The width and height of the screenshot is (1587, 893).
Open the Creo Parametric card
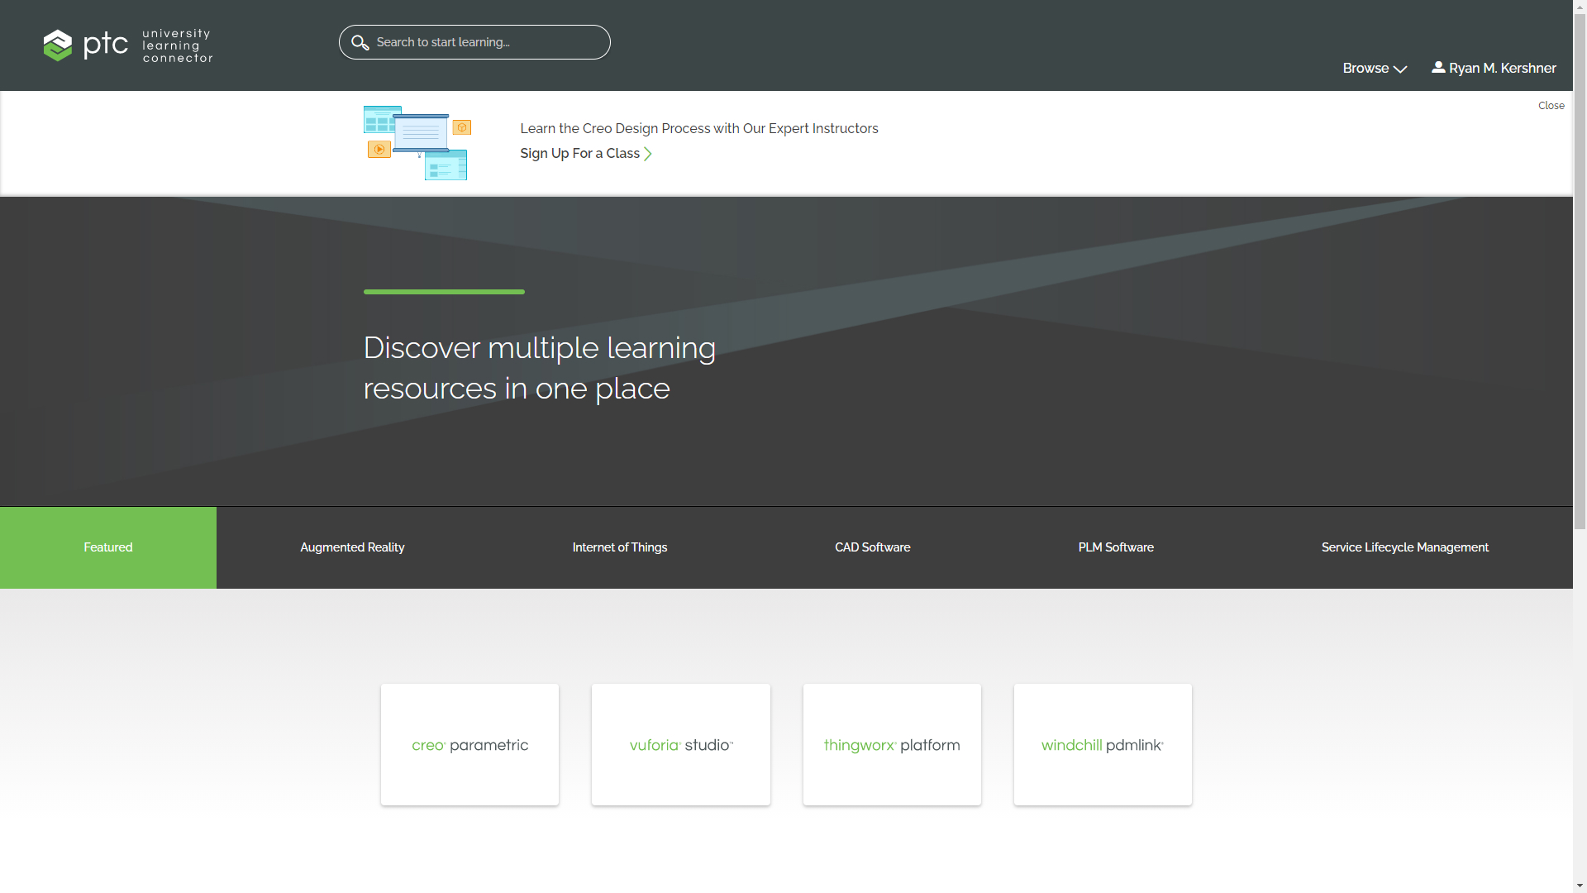[469, 744]
